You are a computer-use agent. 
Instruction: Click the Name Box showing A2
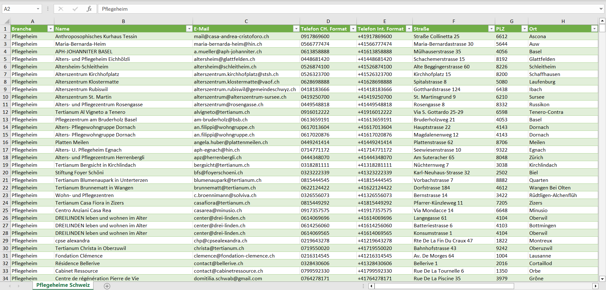(19, 9)
